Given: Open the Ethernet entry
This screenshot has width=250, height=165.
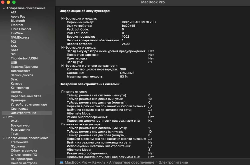Looking at the screenshot, I should coord(17,25).
